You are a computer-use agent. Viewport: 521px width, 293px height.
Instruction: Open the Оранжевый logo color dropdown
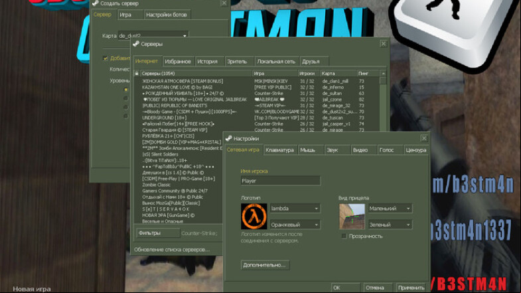pos(295,225)
